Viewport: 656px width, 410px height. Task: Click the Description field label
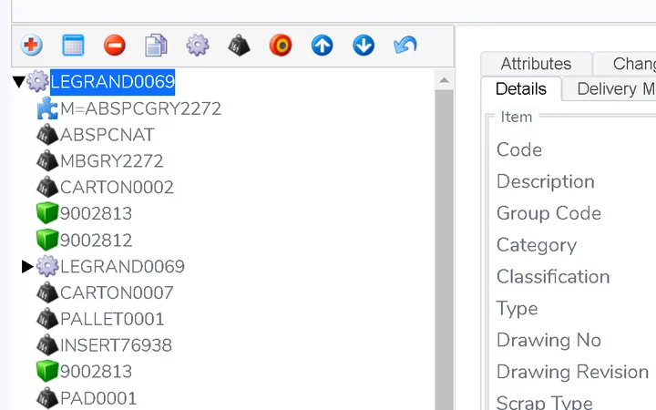pyautogui.click(x=546, y=181)
